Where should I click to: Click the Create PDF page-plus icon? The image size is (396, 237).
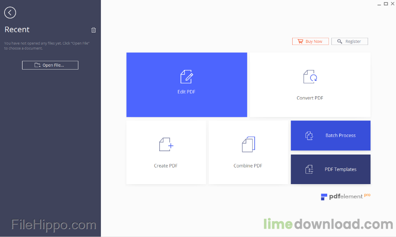(x=166, y=145)
